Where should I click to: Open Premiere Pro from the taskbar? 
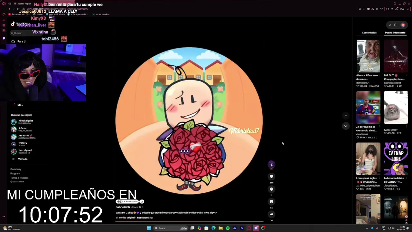coord(242,228)
